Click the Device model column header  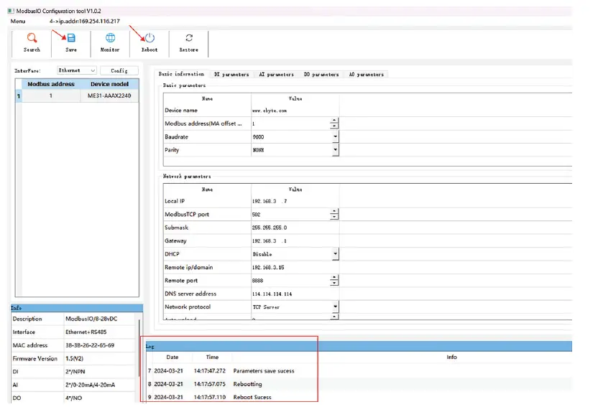(x=109, y=84)
